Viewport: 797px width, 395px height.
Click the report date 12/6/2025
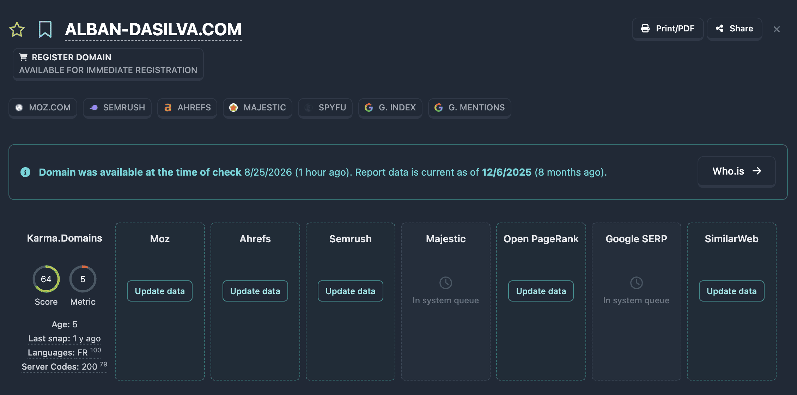click(507, 172)
